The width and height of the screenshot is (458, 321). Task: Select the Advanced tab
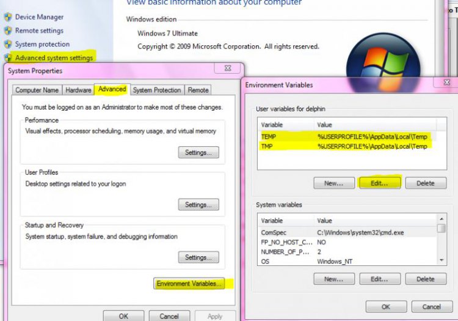[x=112, y=89]
